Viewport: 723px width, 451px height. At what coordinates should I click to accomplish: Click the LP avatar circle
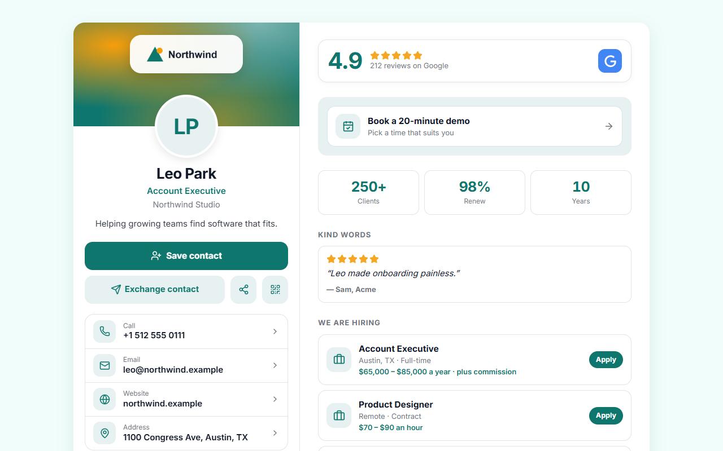[186, 126]
